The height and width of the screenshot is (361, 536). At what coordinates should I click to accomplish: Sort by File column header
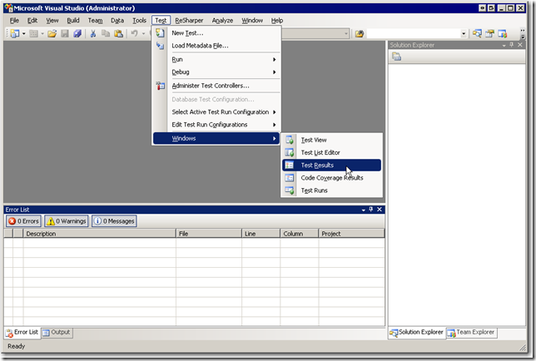[209, 234]
